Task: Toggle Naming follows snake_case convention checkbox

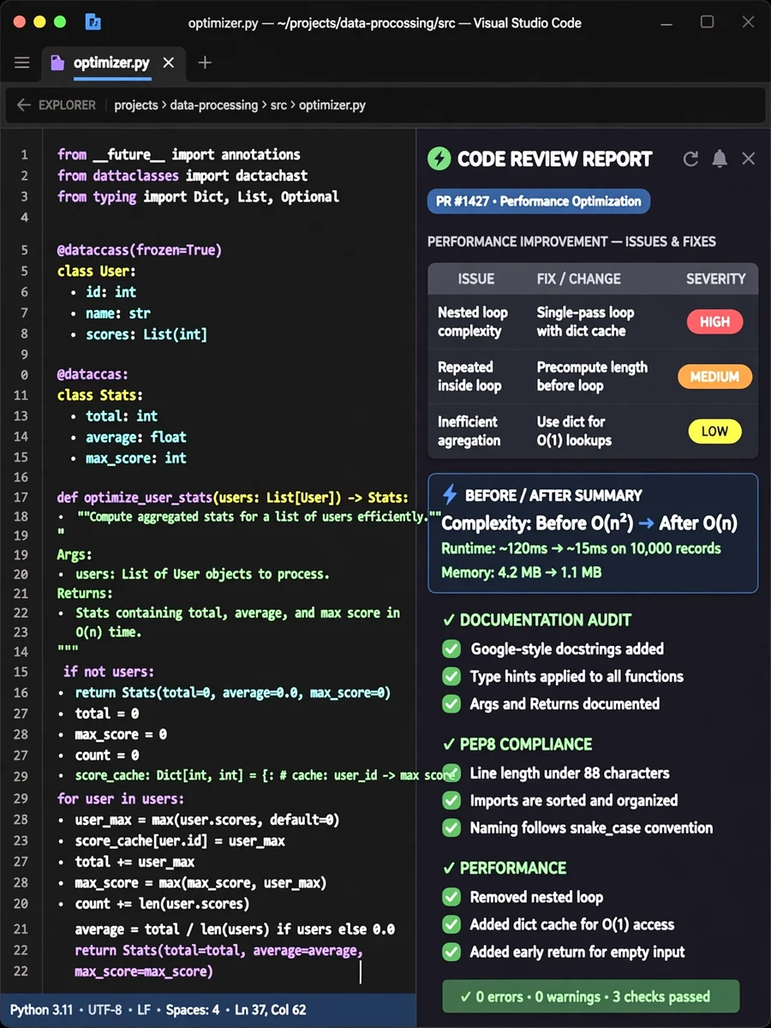Action: (x=451, y=828)
